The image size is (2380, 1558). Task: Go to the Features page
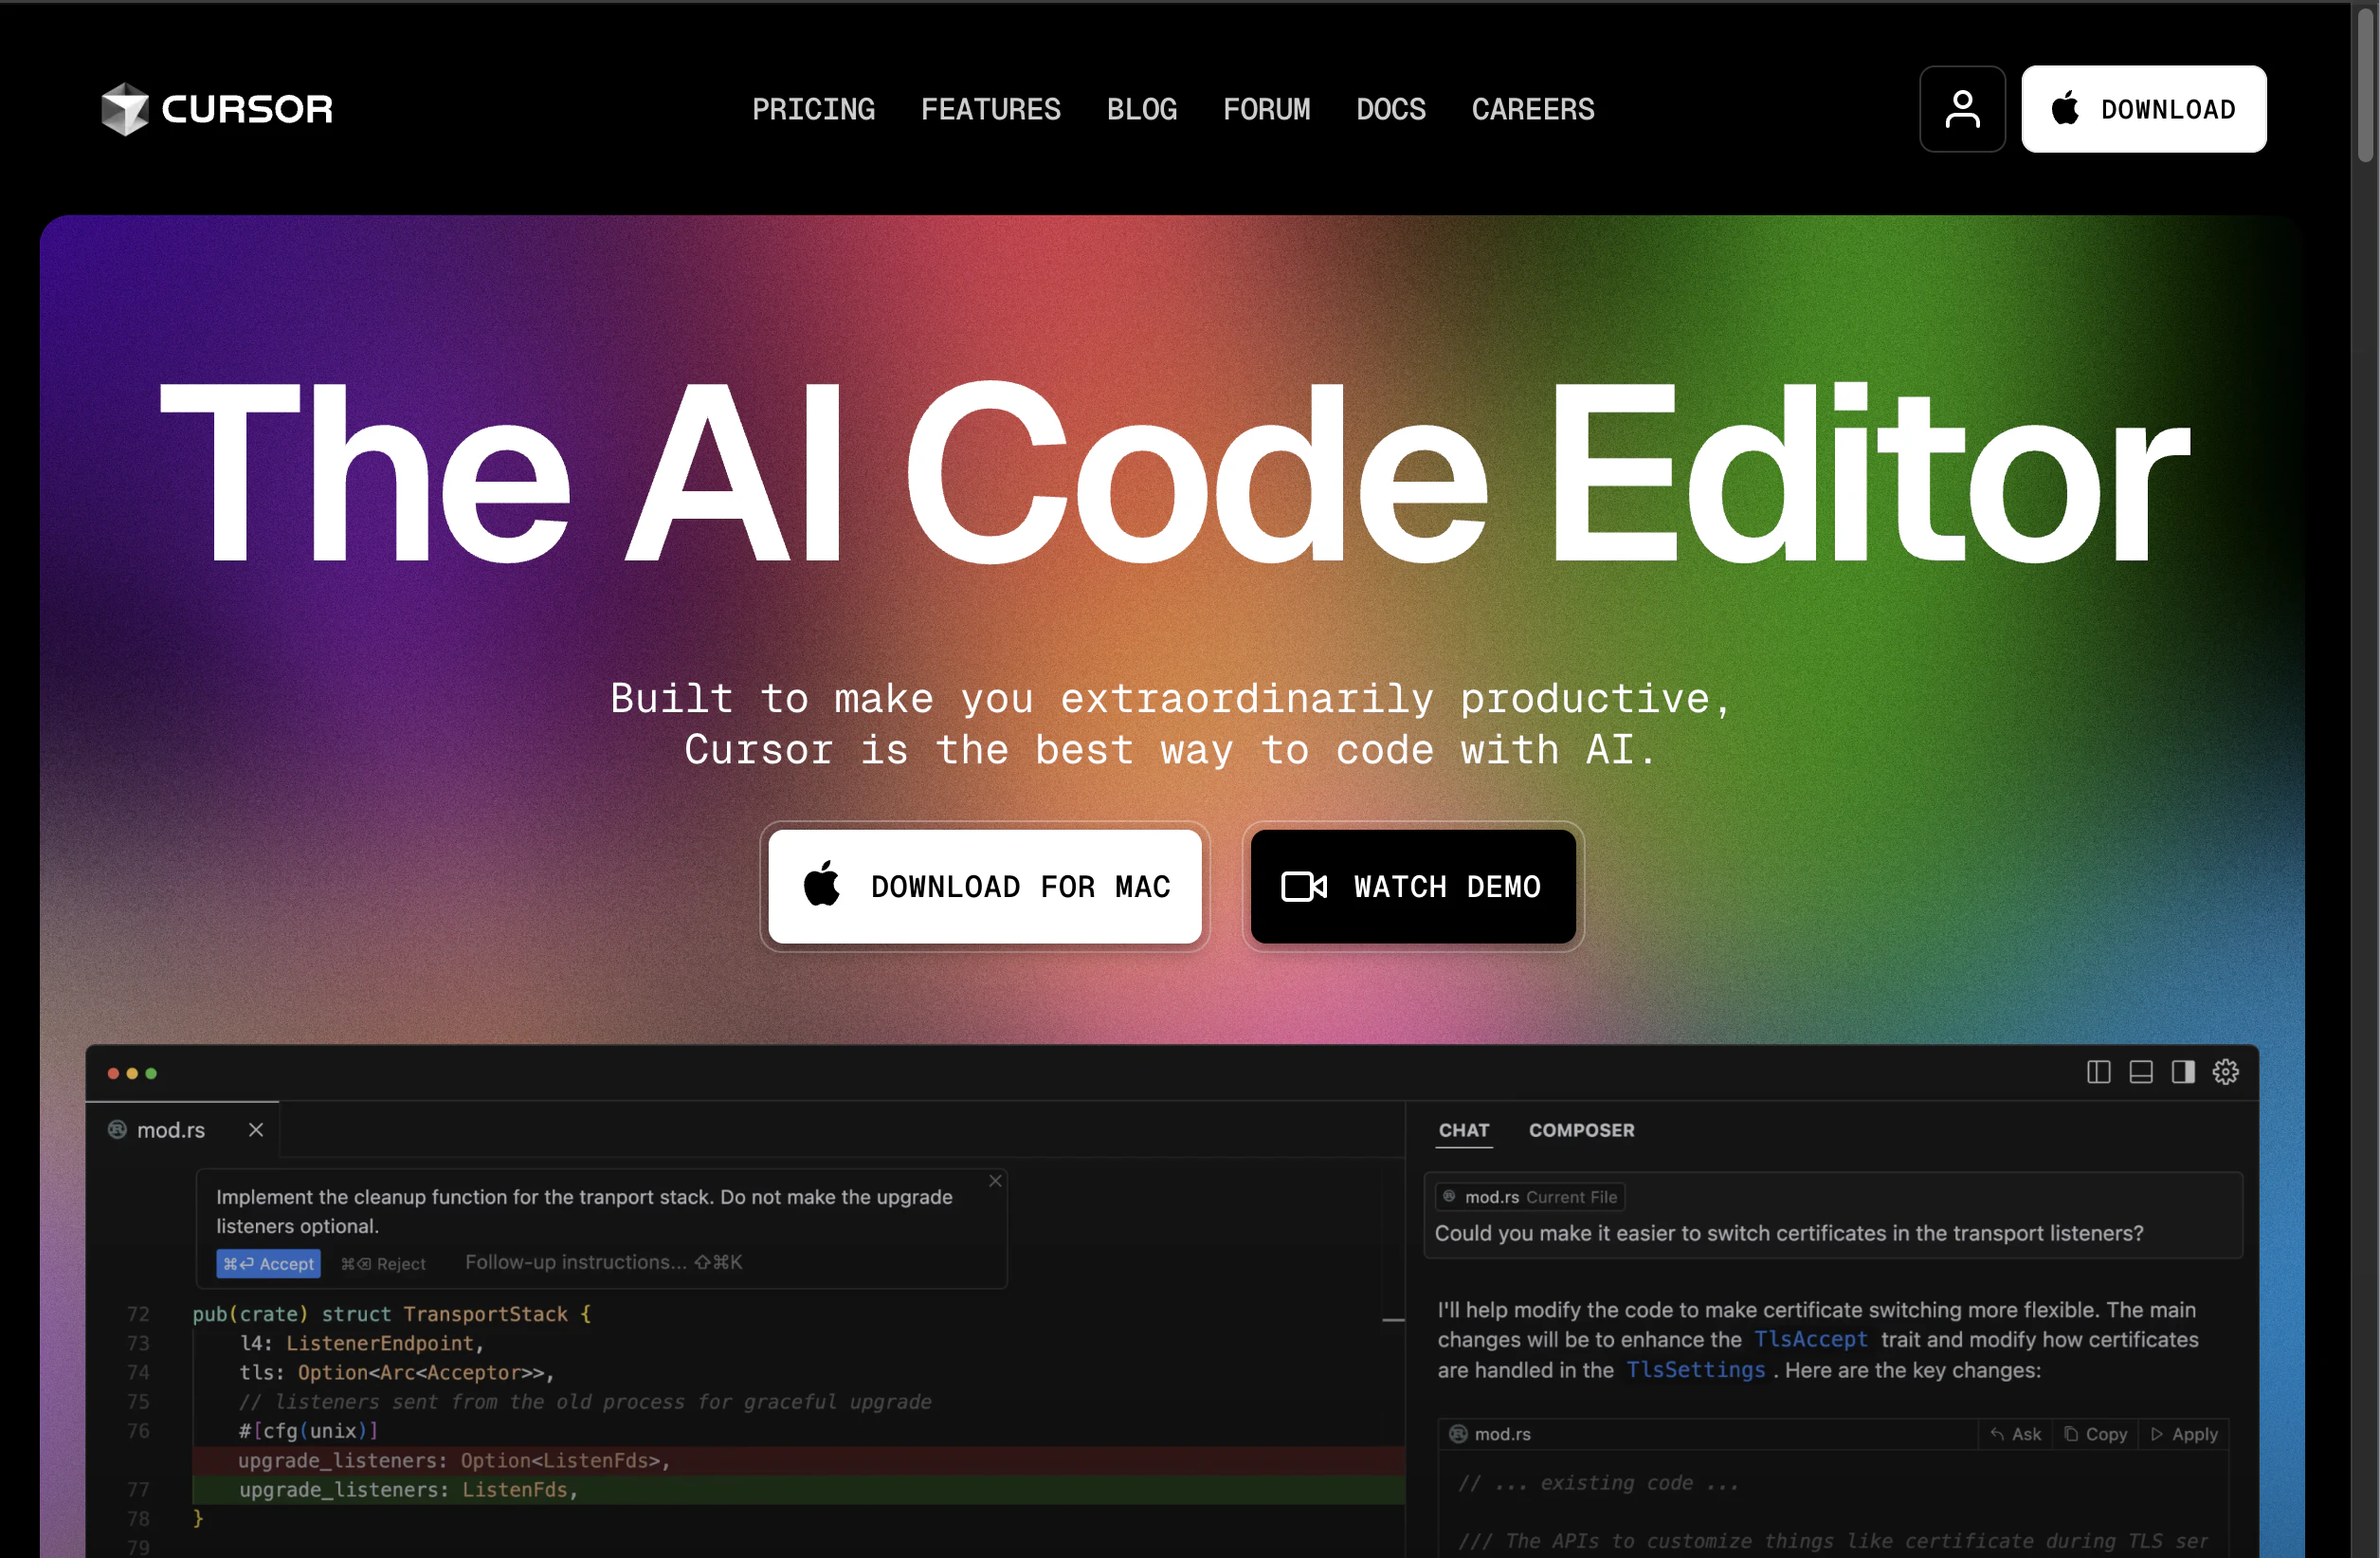990,109
